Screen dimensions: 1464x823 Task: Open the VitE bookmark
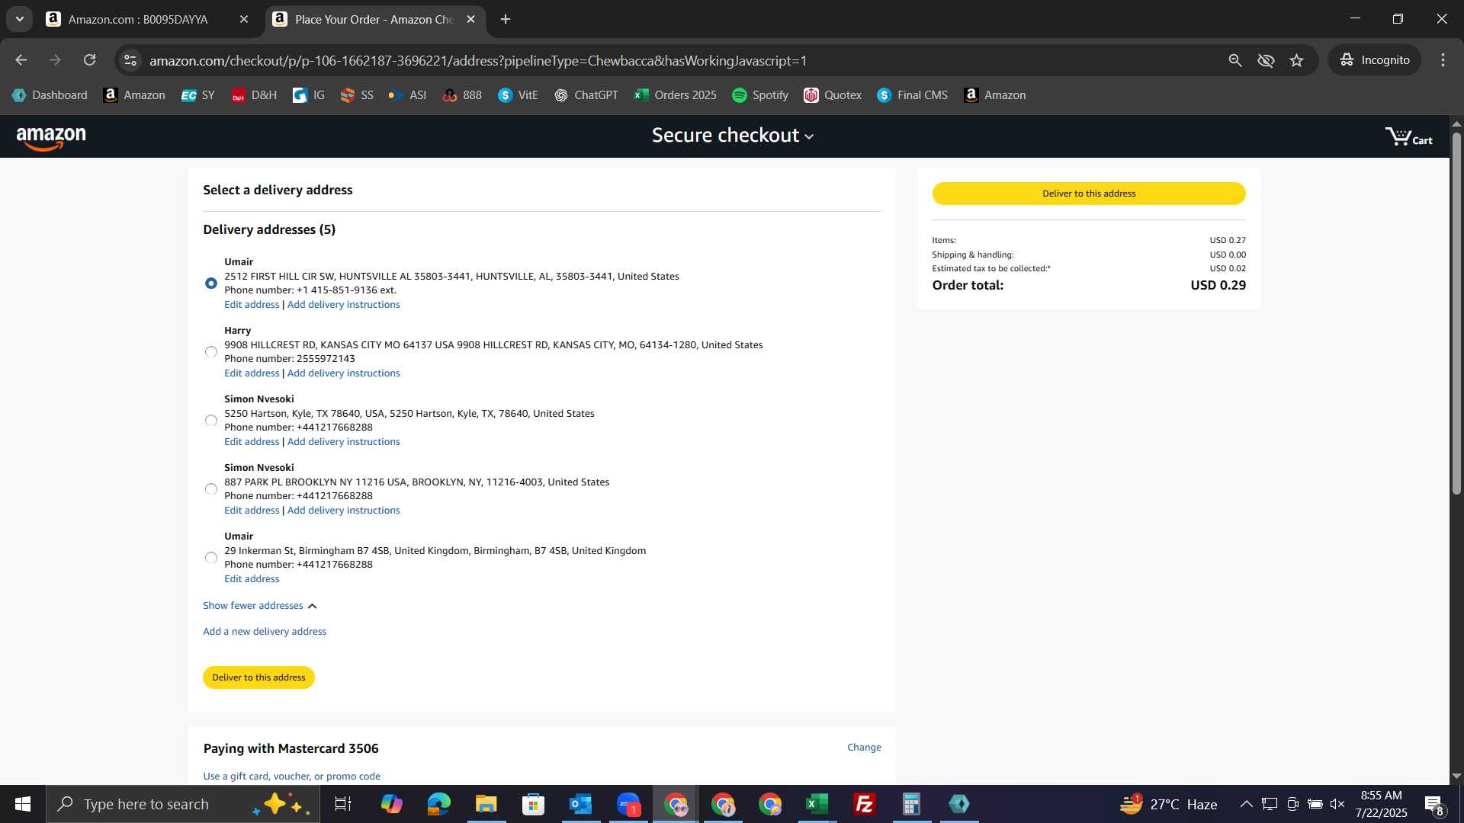click(x=518, y=95)
